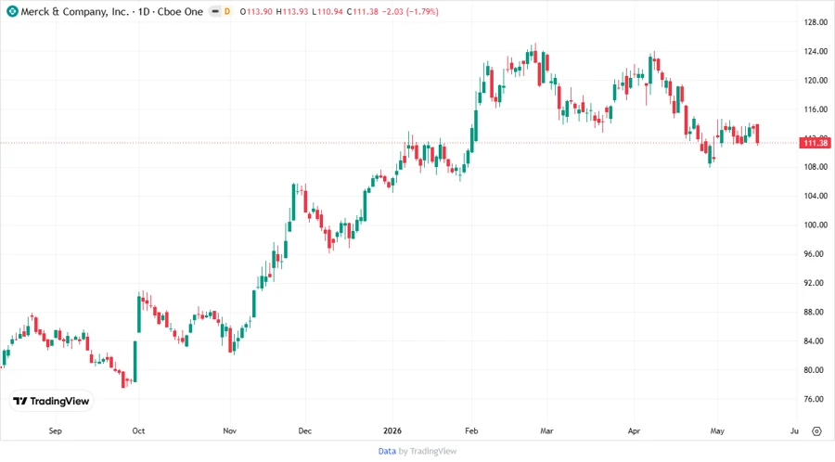Click the 96.00 price axis label

click(x=816, y=254)
